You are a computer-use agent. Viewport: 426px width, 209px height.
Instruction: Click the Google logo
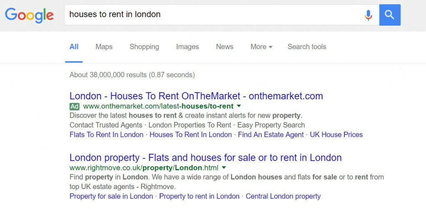30,15
